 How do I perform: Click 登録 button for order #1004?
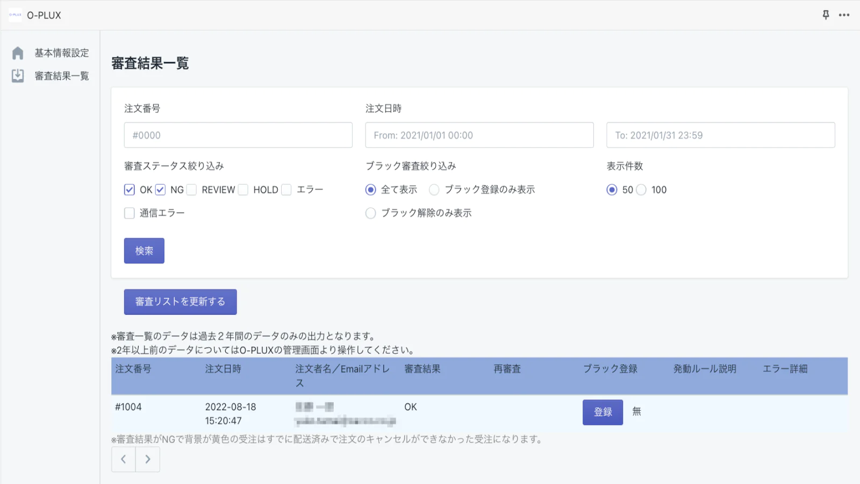(603, 412)
